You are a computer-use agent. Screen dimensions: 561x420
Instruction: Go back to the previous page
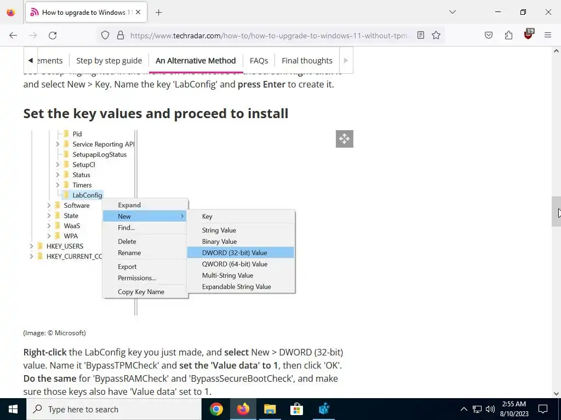[13, 36]
